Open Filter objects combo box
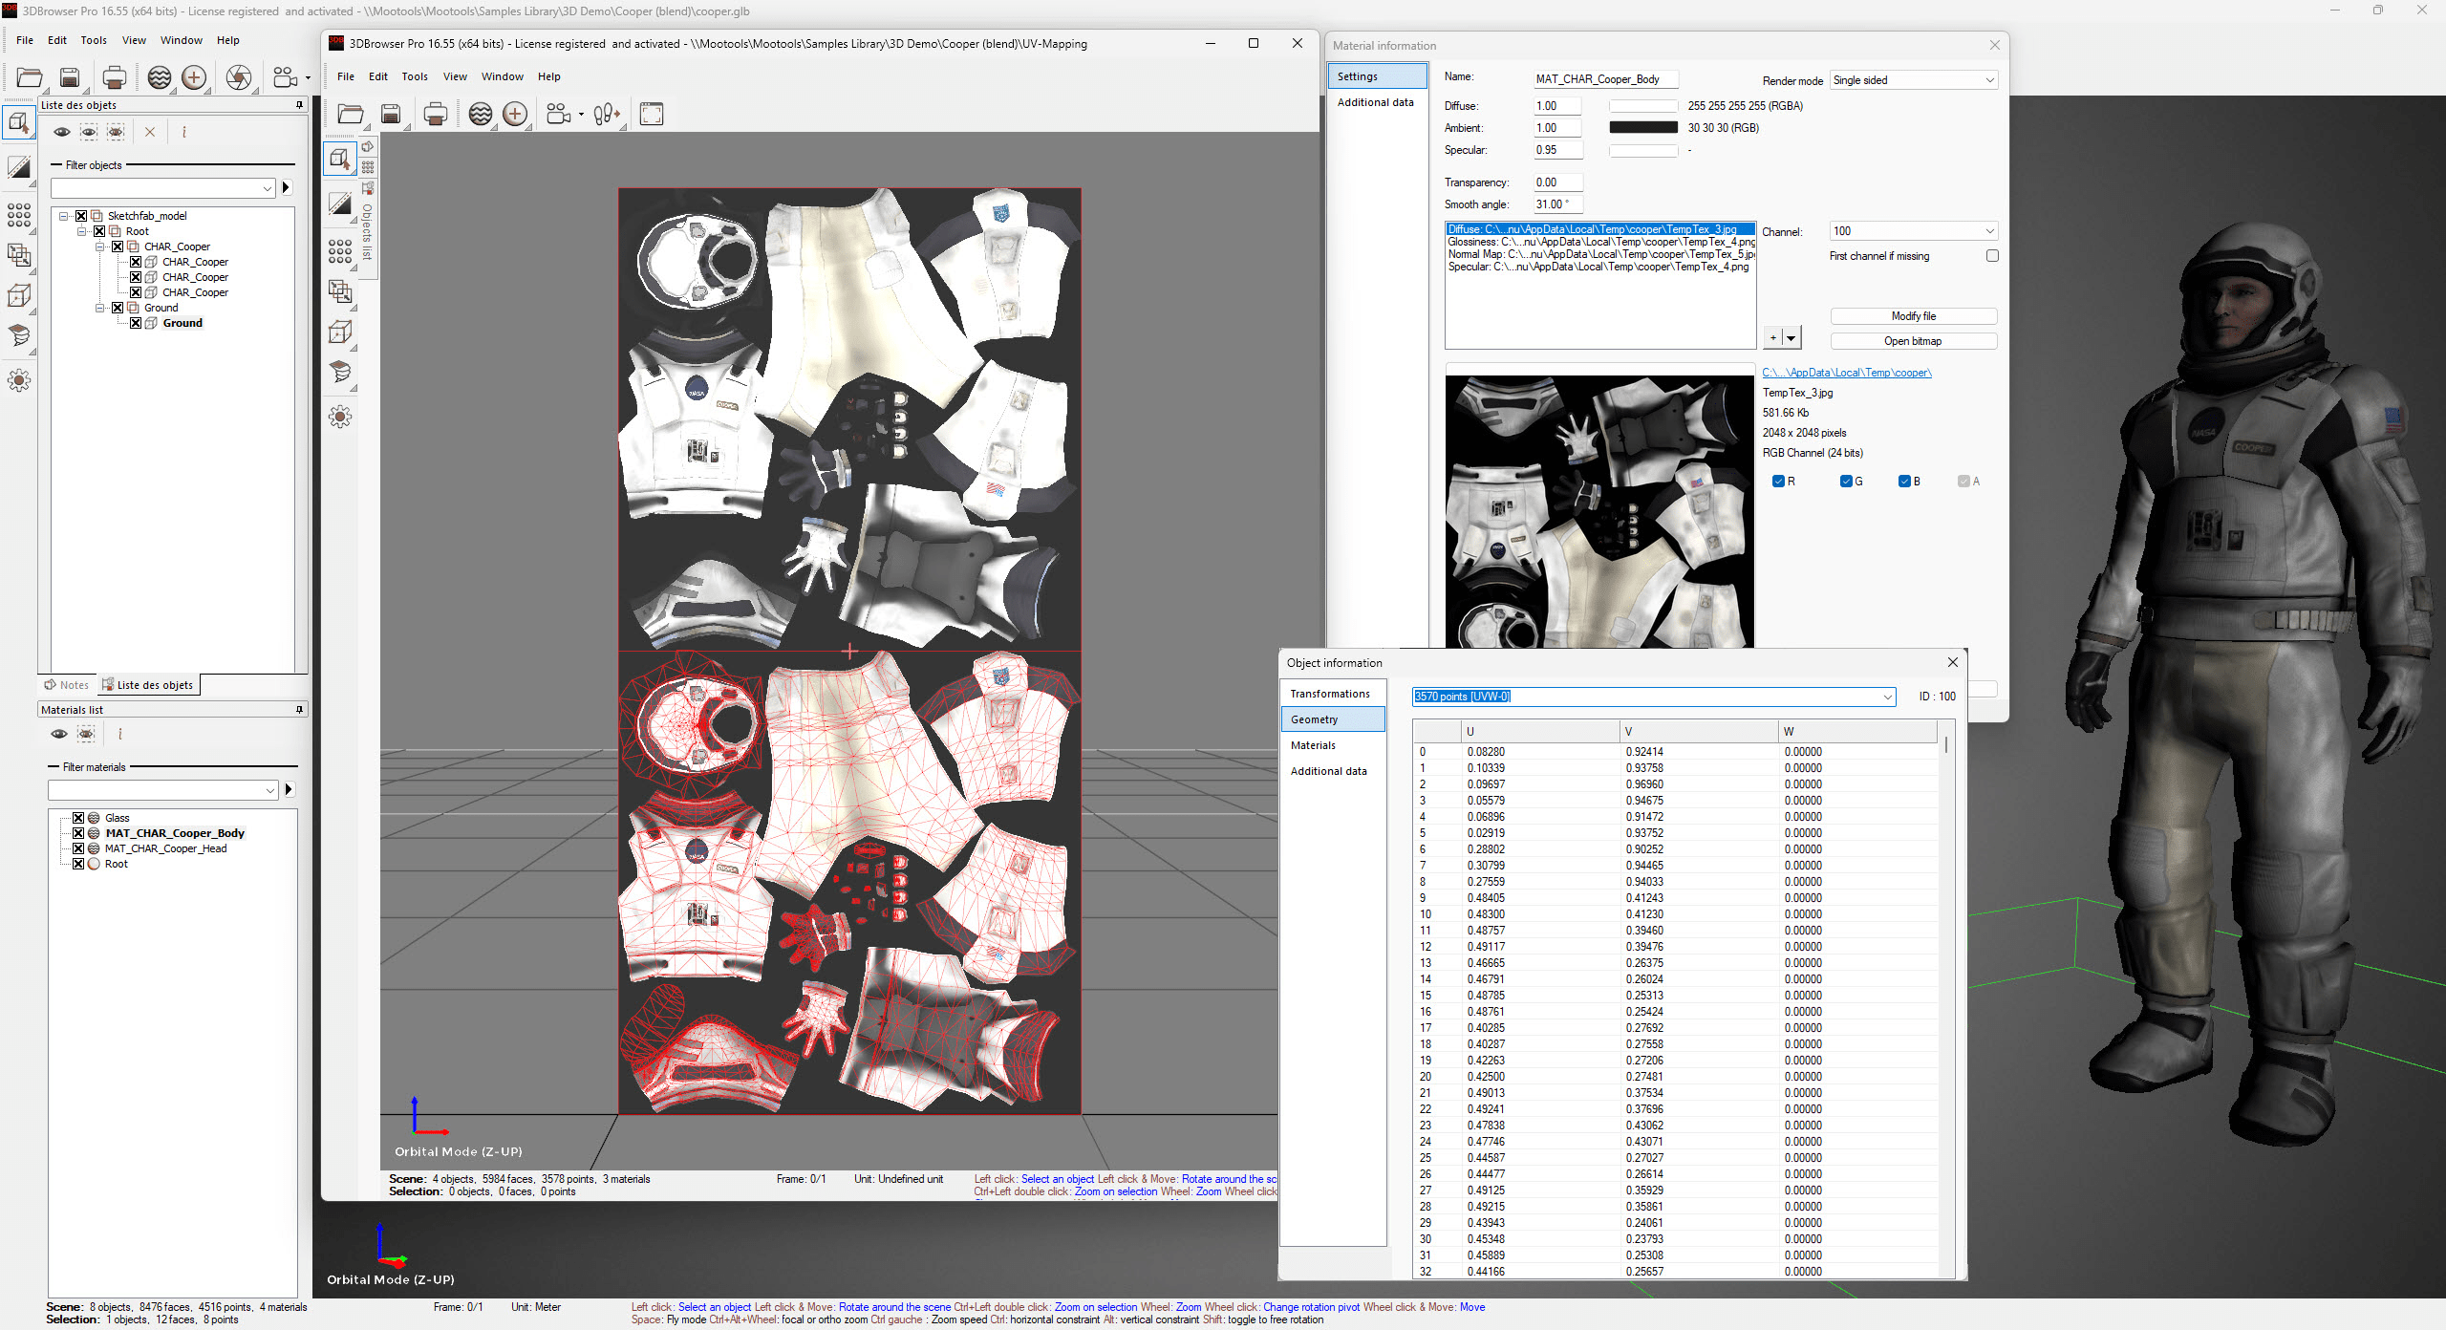 point(163,188)
